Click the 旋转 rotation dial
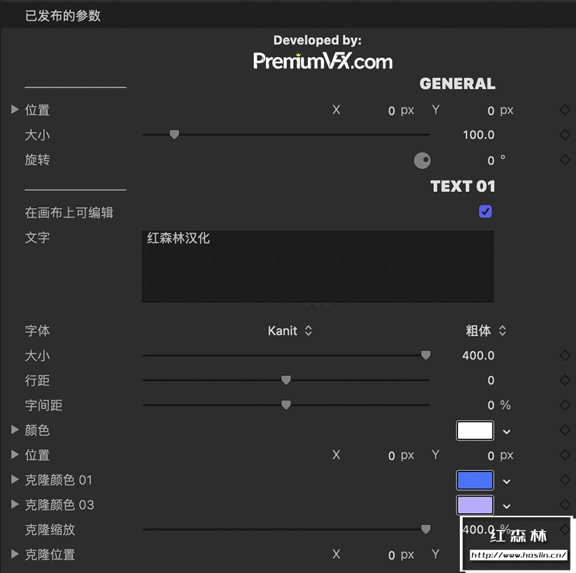Screen dimensions: 576x573 422,161
